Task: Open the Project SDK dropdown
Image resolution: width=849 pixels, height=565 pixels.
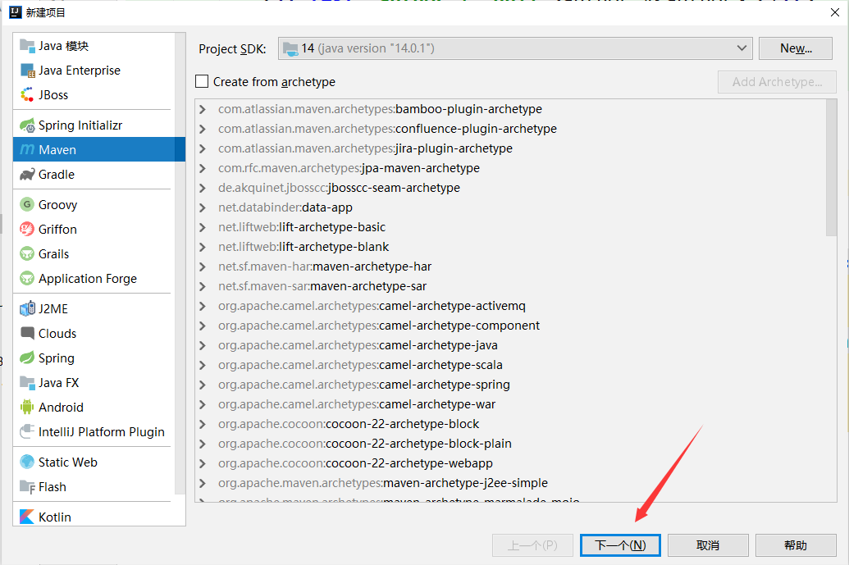Action: tap(742, 48)
